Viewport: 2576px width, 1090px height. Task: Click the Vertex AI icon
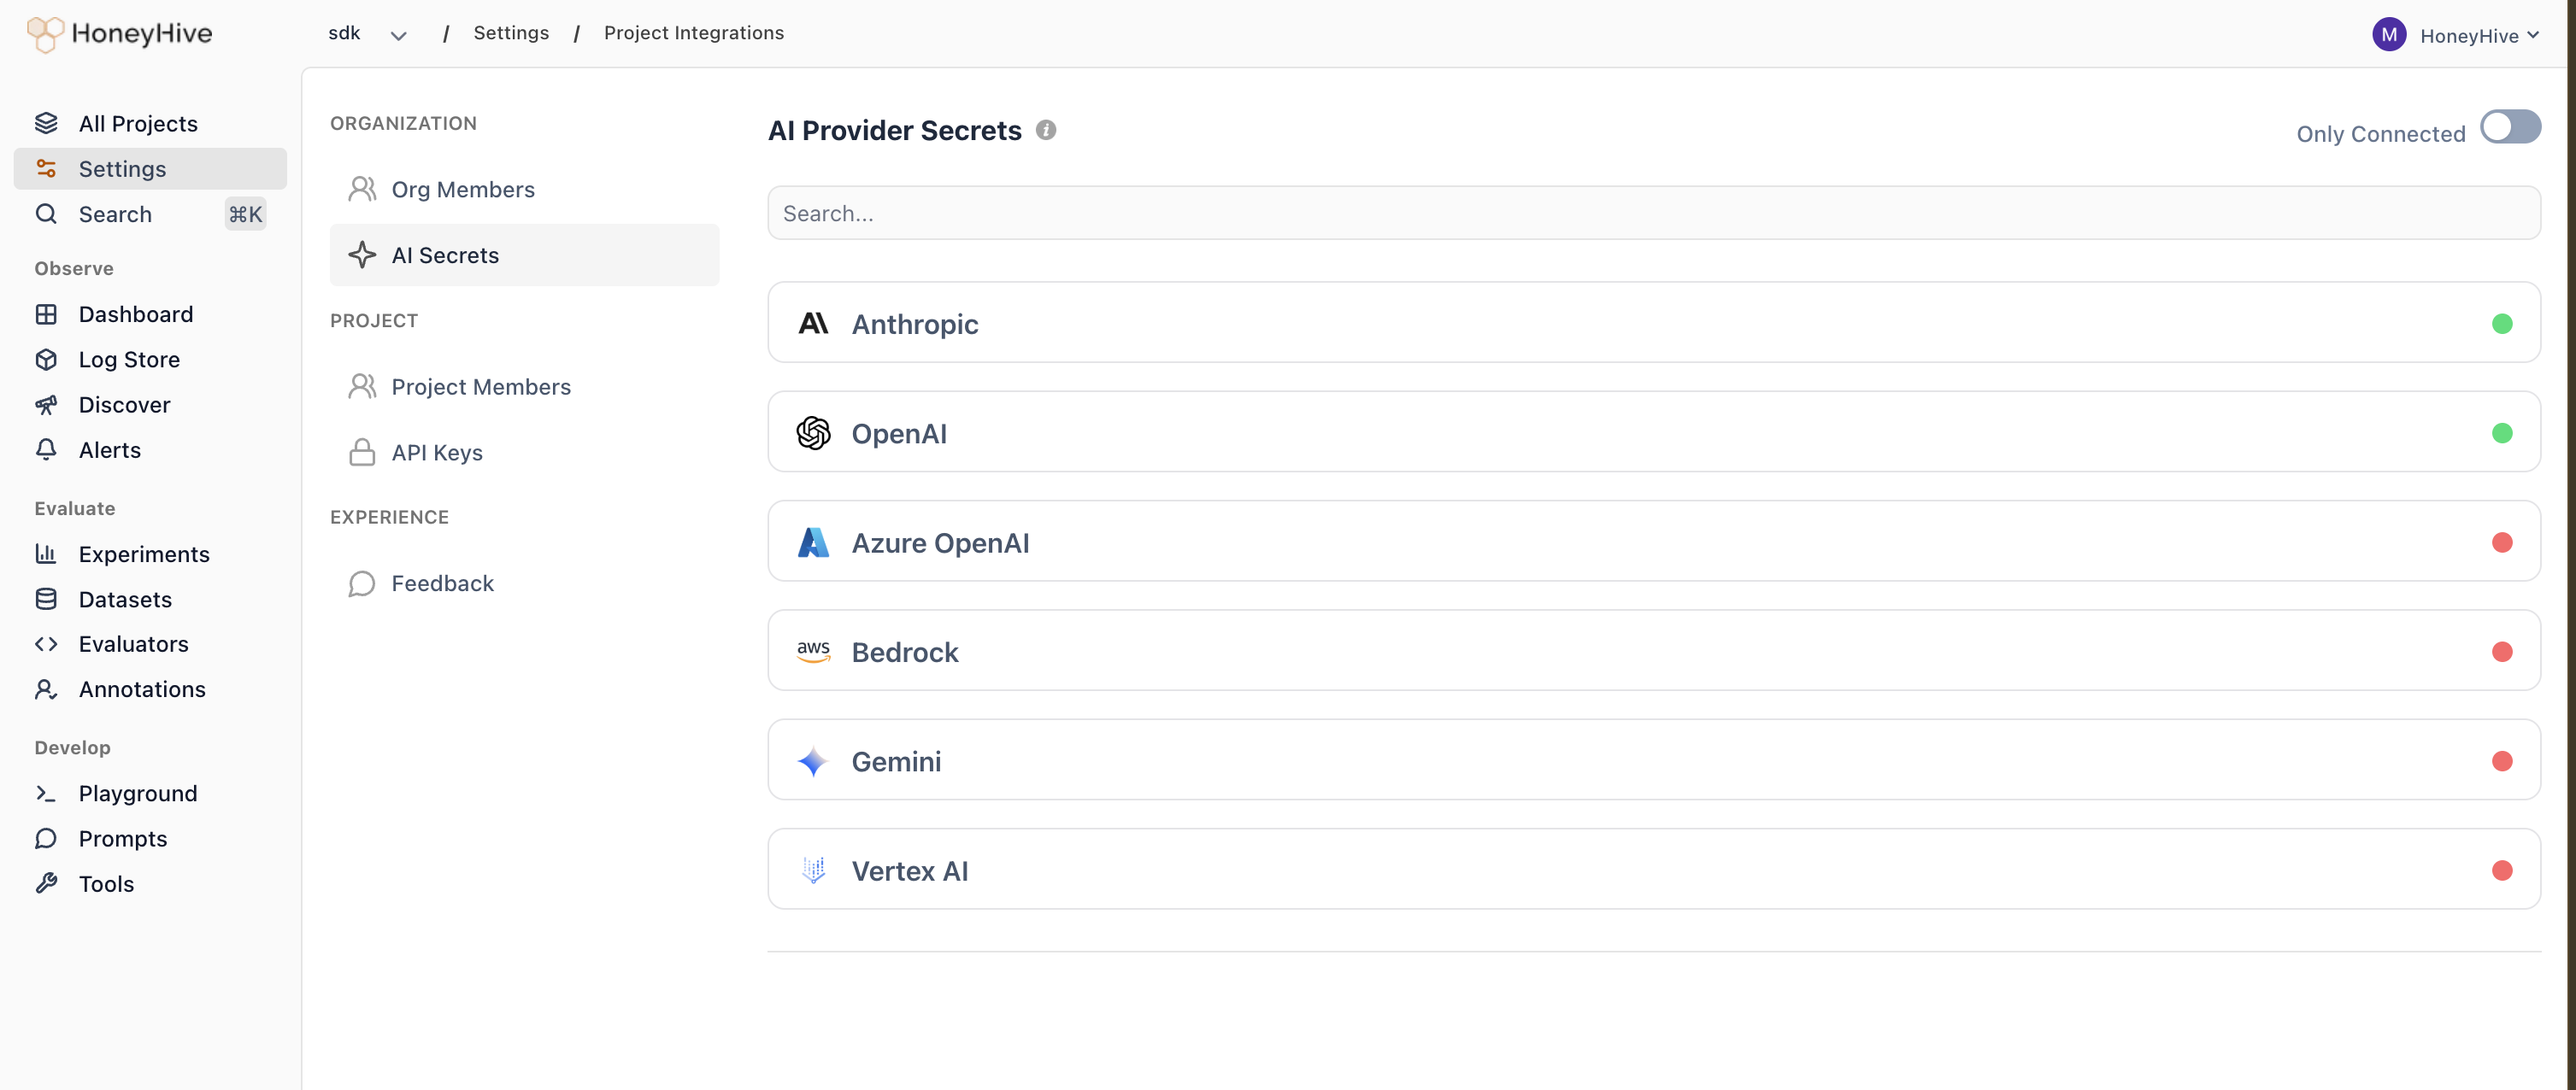pos(814,870)
